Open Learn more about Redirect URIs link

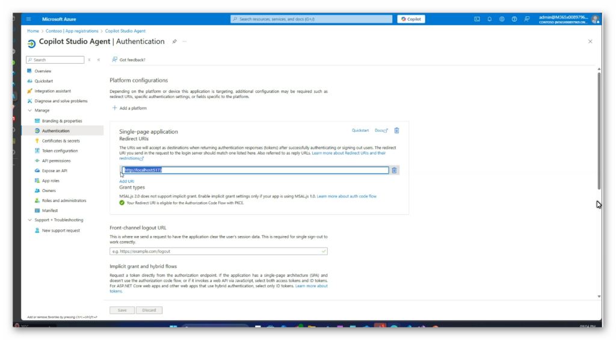[x=348, y=153]
